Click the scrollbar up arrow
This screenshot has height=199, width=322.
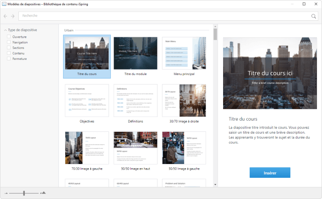(215, 27)
